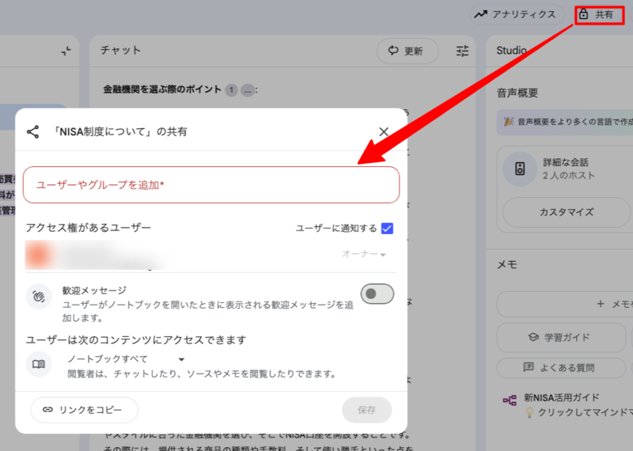Open the 新NISA活用ガイド mind map note
633x451 pixels.
(567, 405)
